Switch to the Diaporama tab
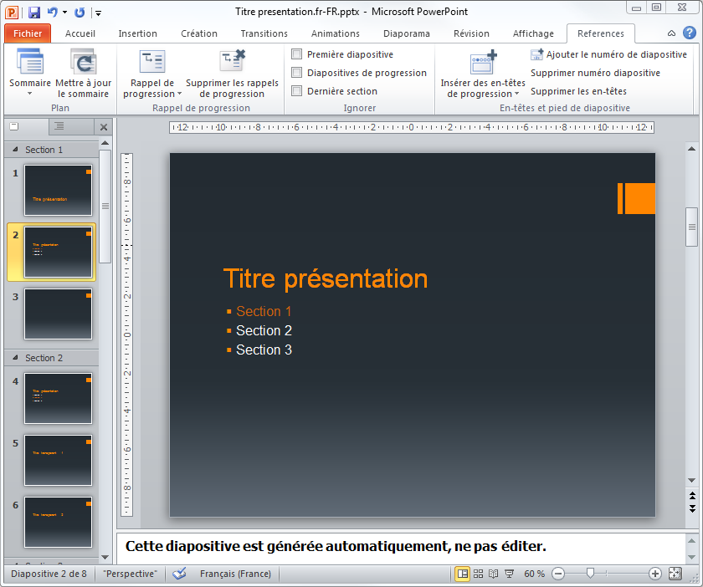 (406, 33)
